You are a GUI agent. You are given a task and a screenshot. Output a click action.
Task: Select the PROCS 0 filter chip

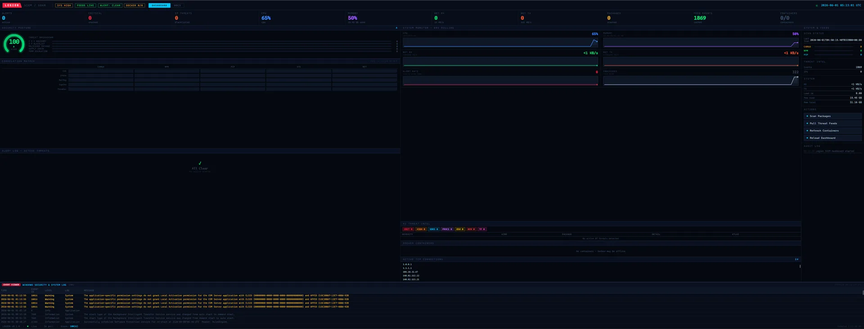447,229
